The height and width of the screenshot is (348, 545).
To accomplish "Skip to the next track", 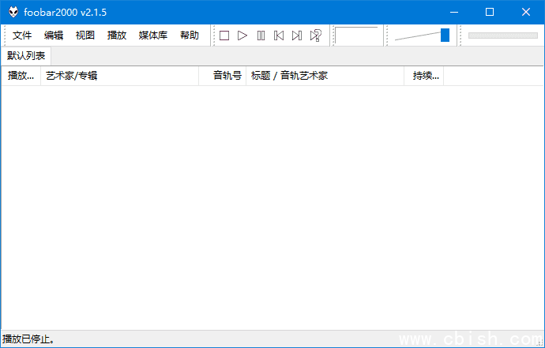I will (x=297, y=36).
